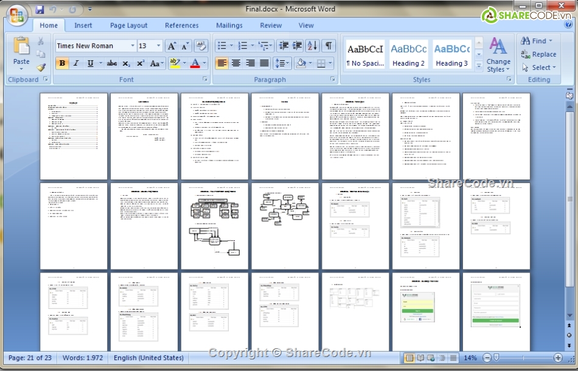Save the document from Quick Access Toolbar
Screen dimensions: 578x371
tap(40, 10)
